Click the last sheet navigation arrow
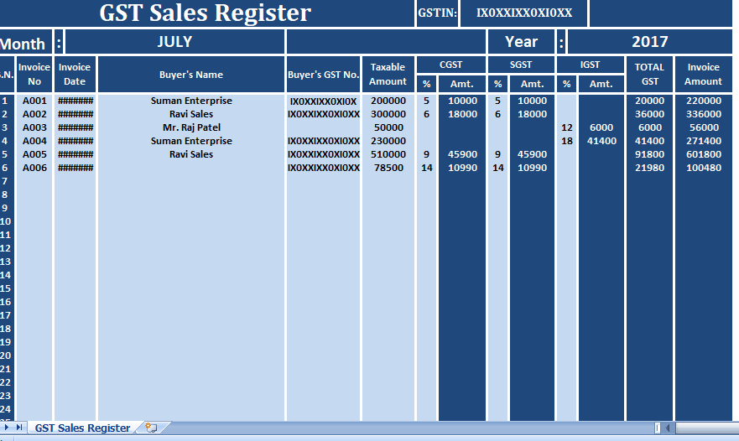 [18, 428]
